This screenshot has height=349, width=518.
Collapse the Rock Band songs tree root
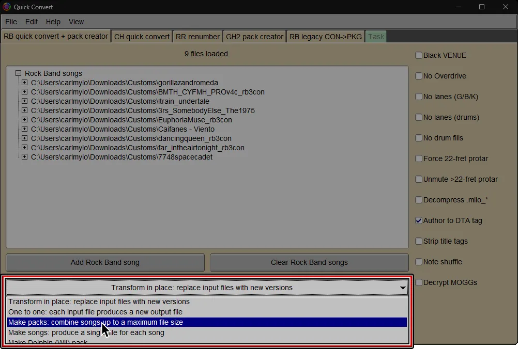[x=18, y=73]
